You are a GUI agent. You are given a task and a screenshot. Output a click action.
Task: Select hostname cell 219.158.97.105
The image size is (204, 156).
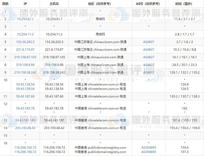tap(54, 57)
